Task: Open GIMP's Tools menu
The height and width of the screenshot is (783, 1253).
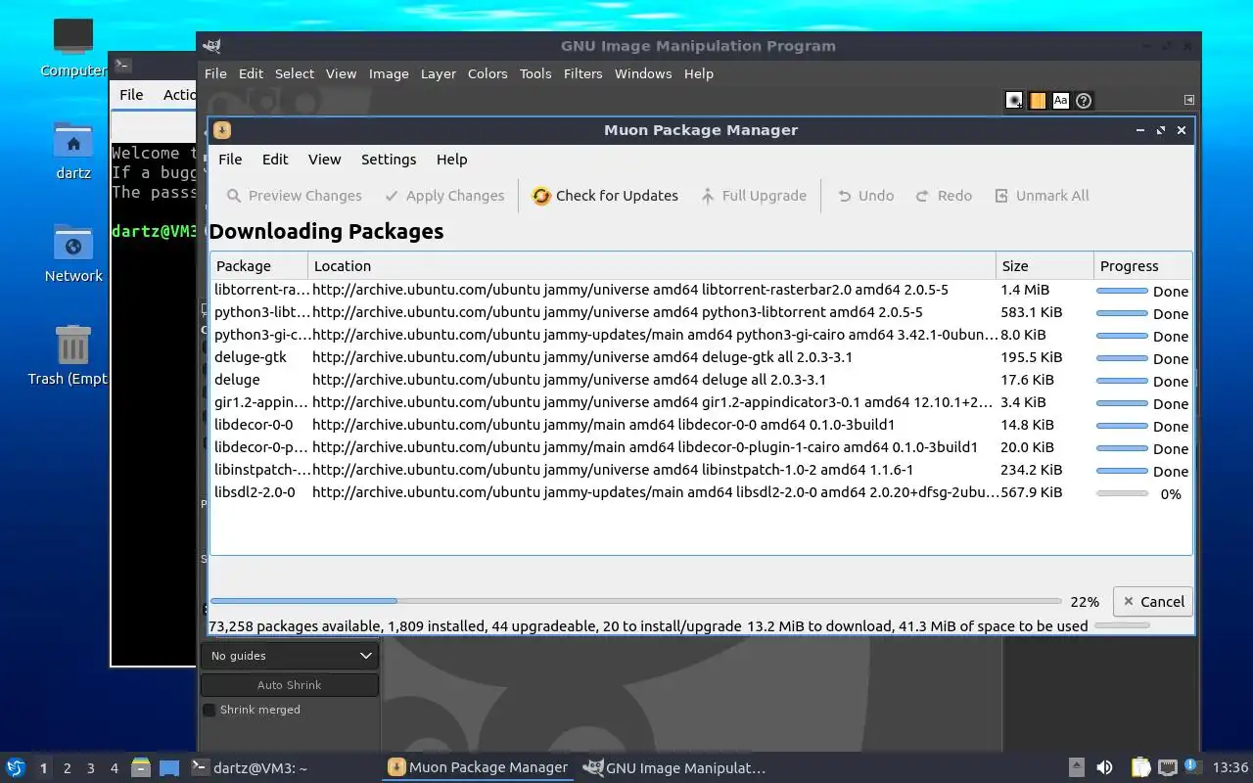Action: tap(535, 73)
